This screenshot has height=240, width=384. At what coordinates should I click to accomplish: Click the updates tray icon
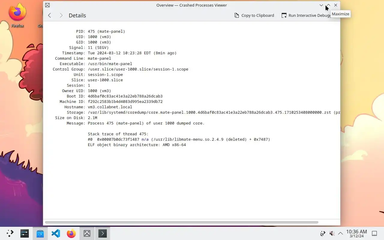point(323,233)
